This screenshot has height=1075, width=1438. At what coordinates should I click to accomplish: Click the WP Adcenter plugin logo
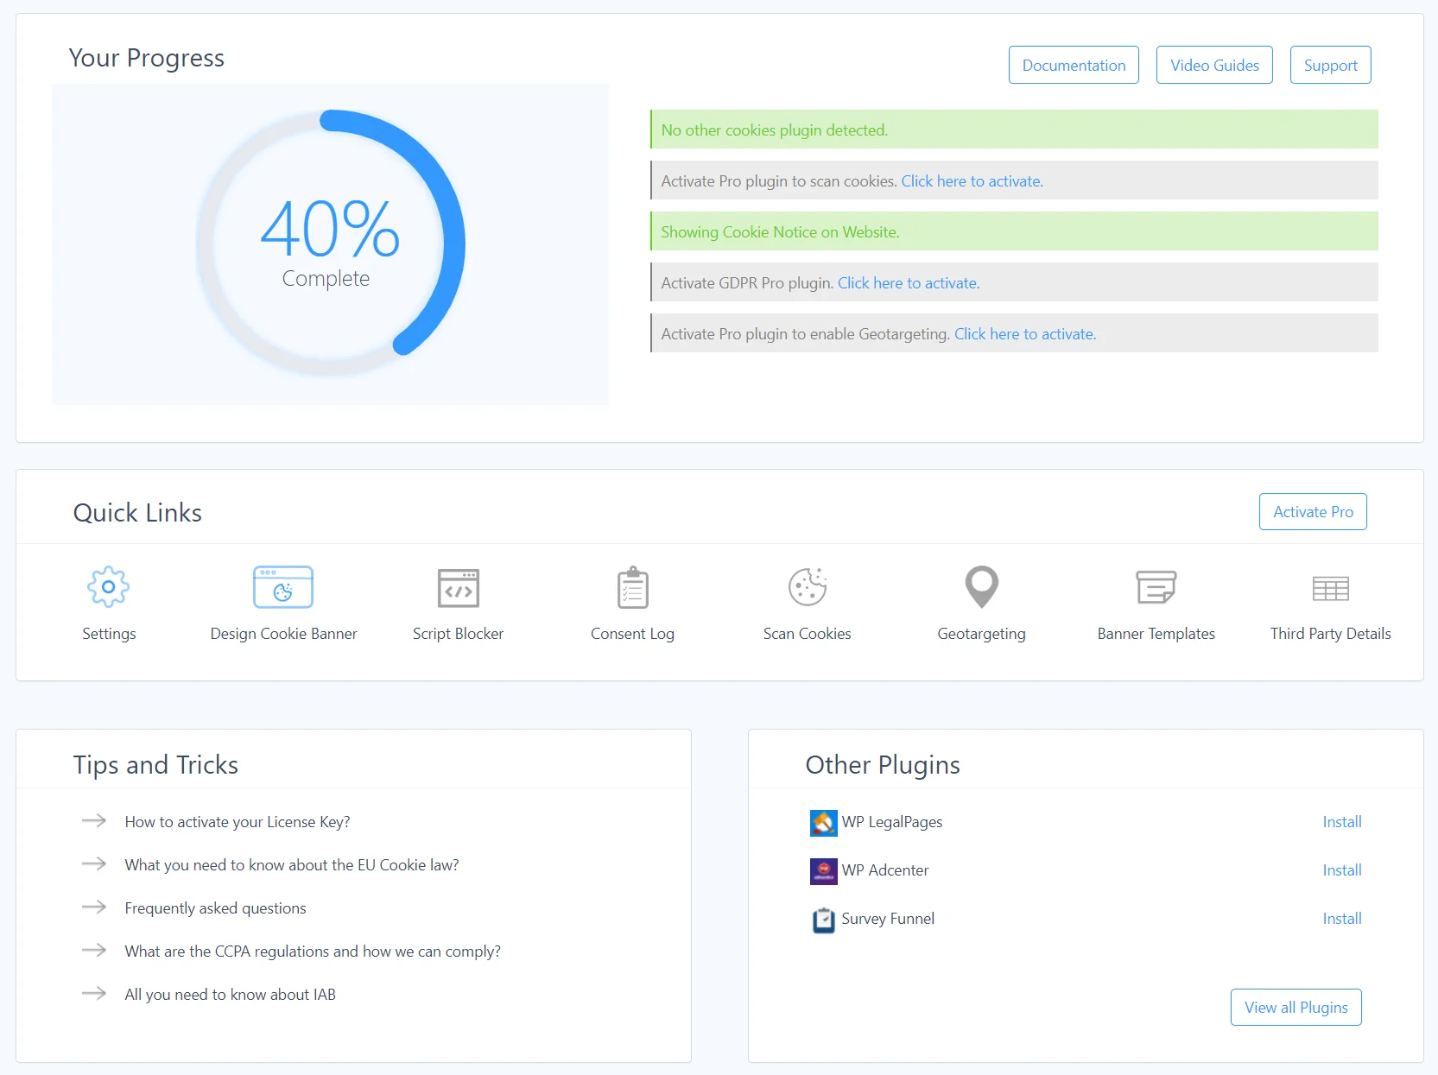[x=823, y=871]
